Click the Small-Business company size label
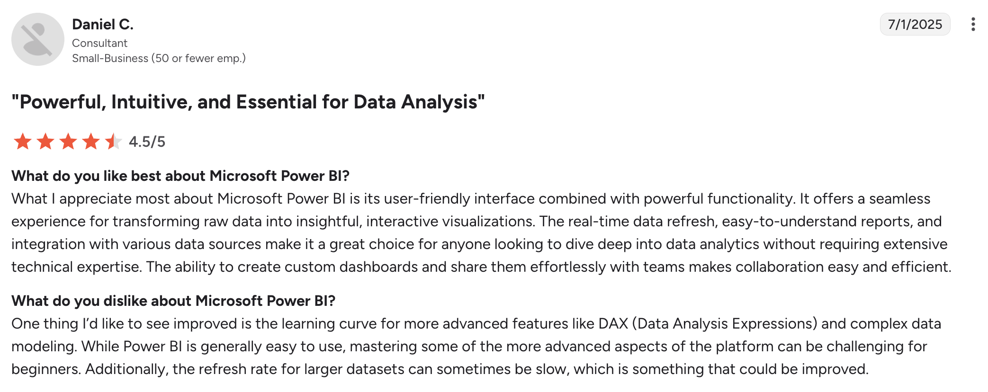This screenshot has width=988, height=392. [x=159, y=58]
